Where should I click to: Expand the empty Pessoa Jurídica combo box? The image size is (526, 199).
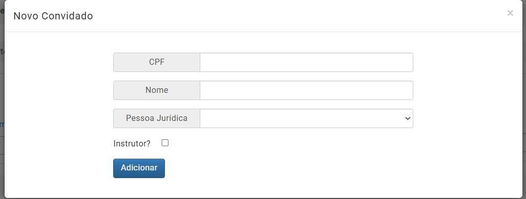tap(306, 118)
